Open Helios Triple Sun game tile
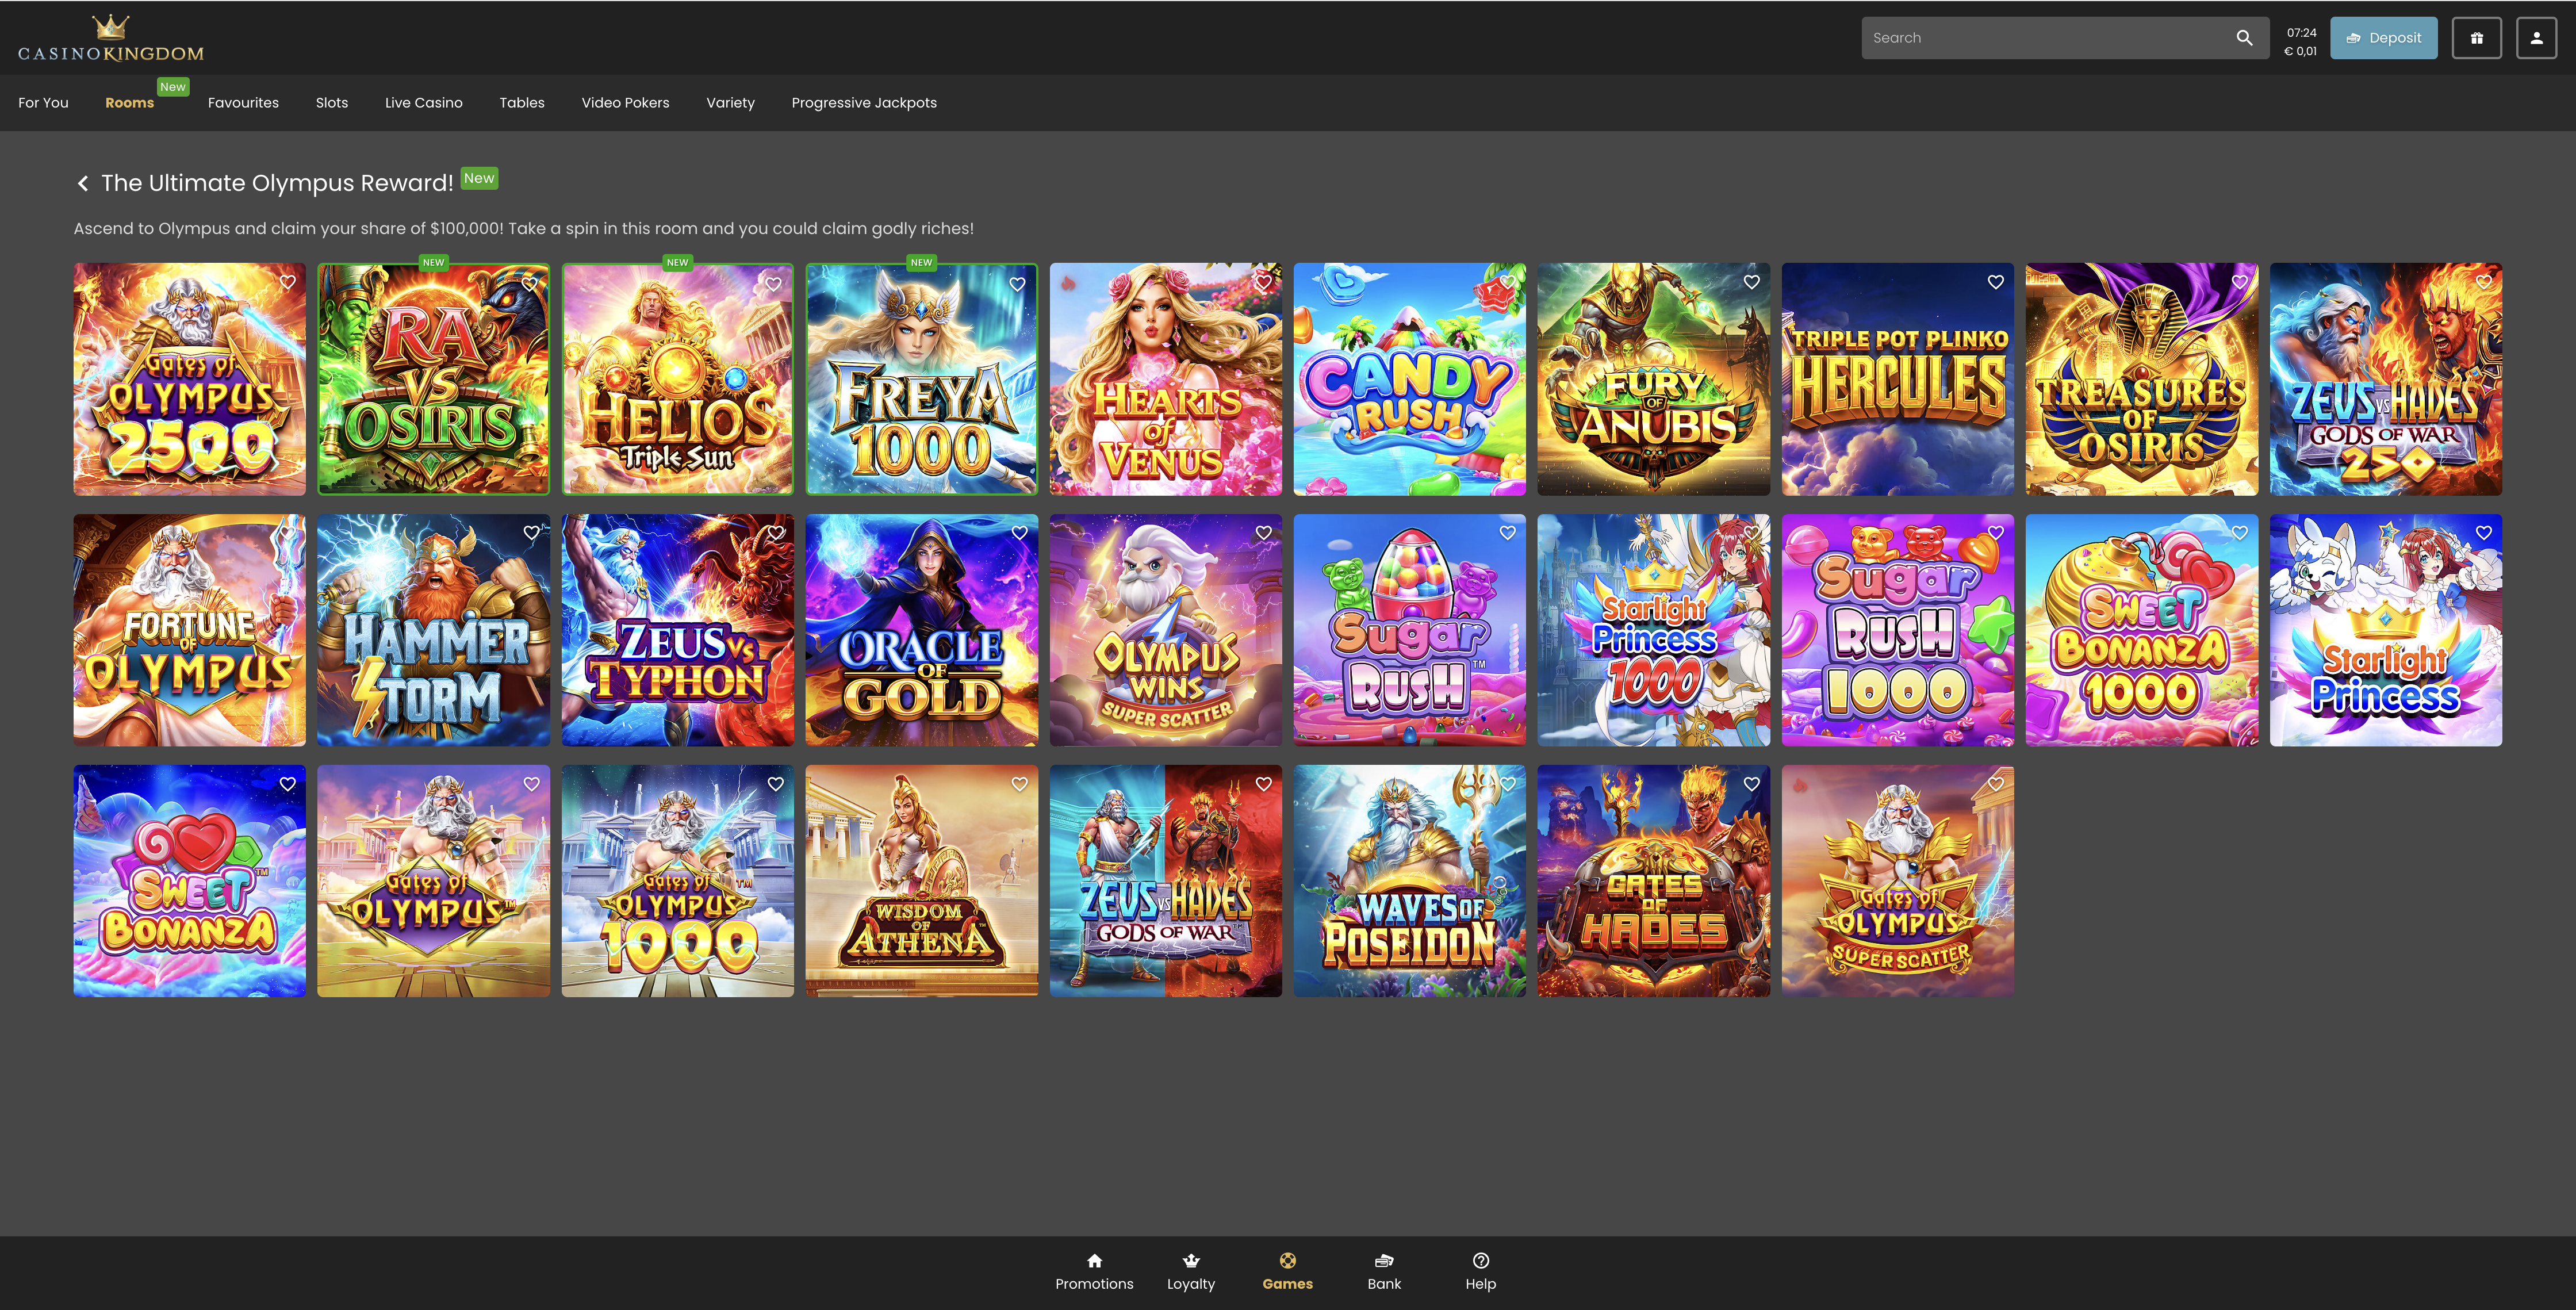Screen dimensions: 2576x1310 click(677, 379)
